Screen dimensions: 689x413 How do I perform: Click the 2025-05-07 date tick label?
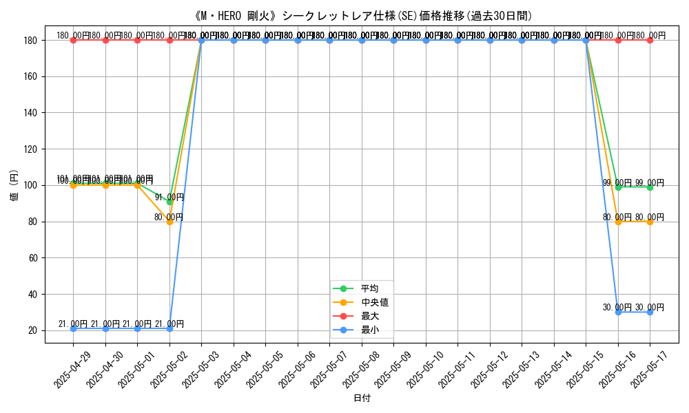coord(329,369)
